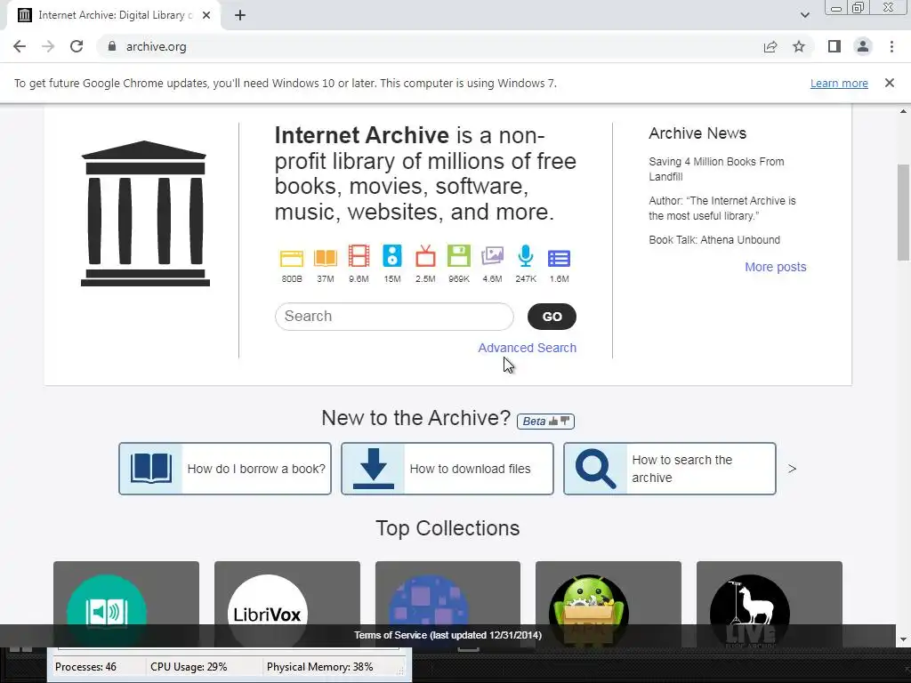Open the tab search dropdown arrow

point(804,15)
